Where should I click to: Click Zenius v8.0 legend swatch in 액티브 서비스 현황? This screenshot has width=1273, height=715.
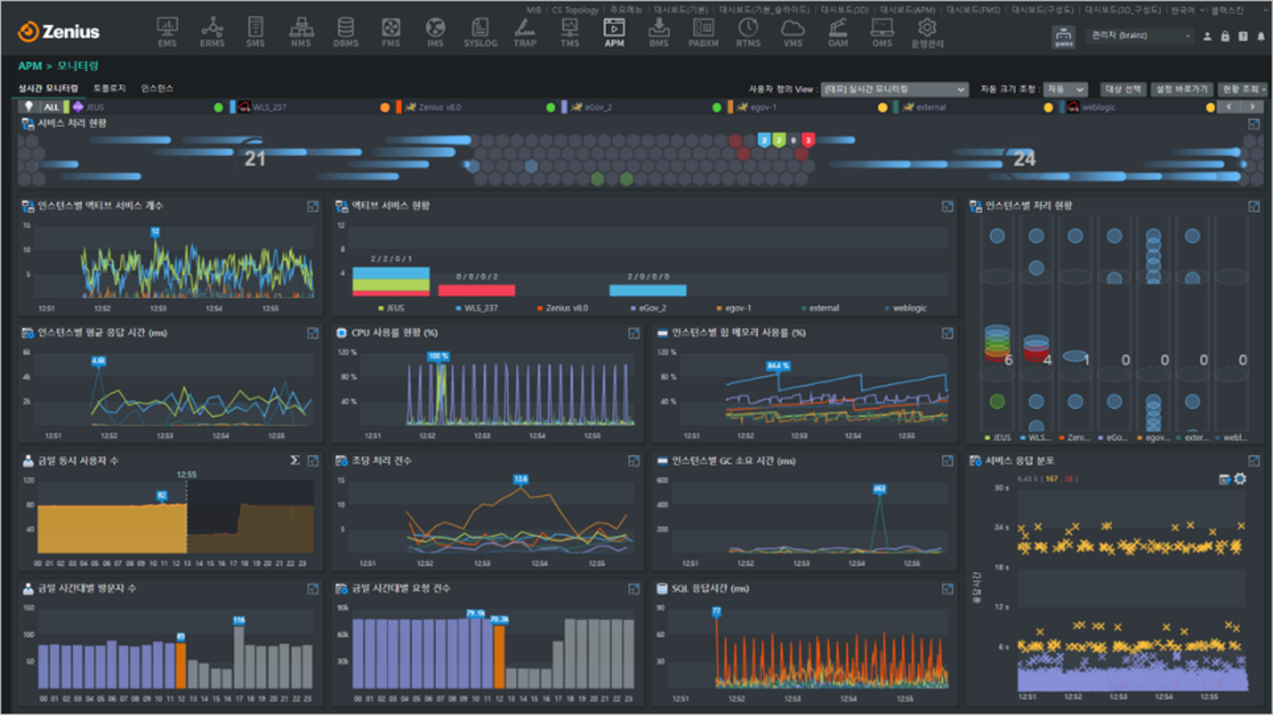click(540, 308)
